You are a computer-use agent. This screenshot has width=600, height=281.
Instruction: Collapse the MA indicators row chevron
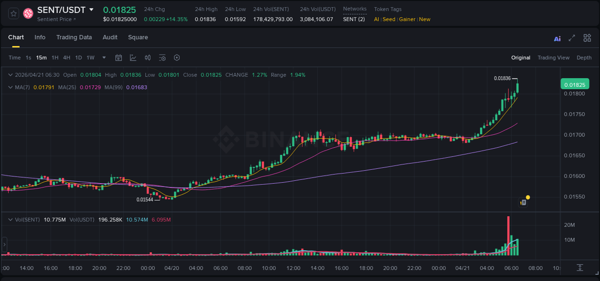11,88
